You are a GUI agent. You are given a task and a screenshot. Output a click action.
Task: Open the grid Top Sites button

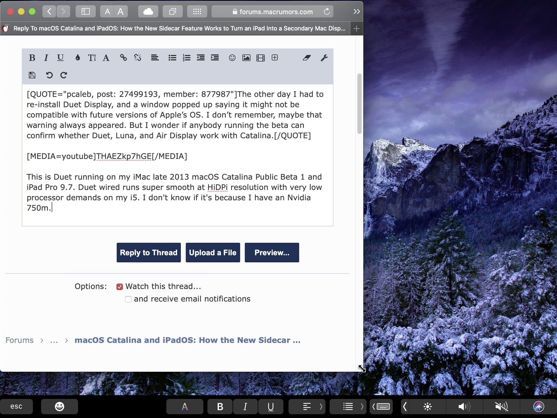197,11
